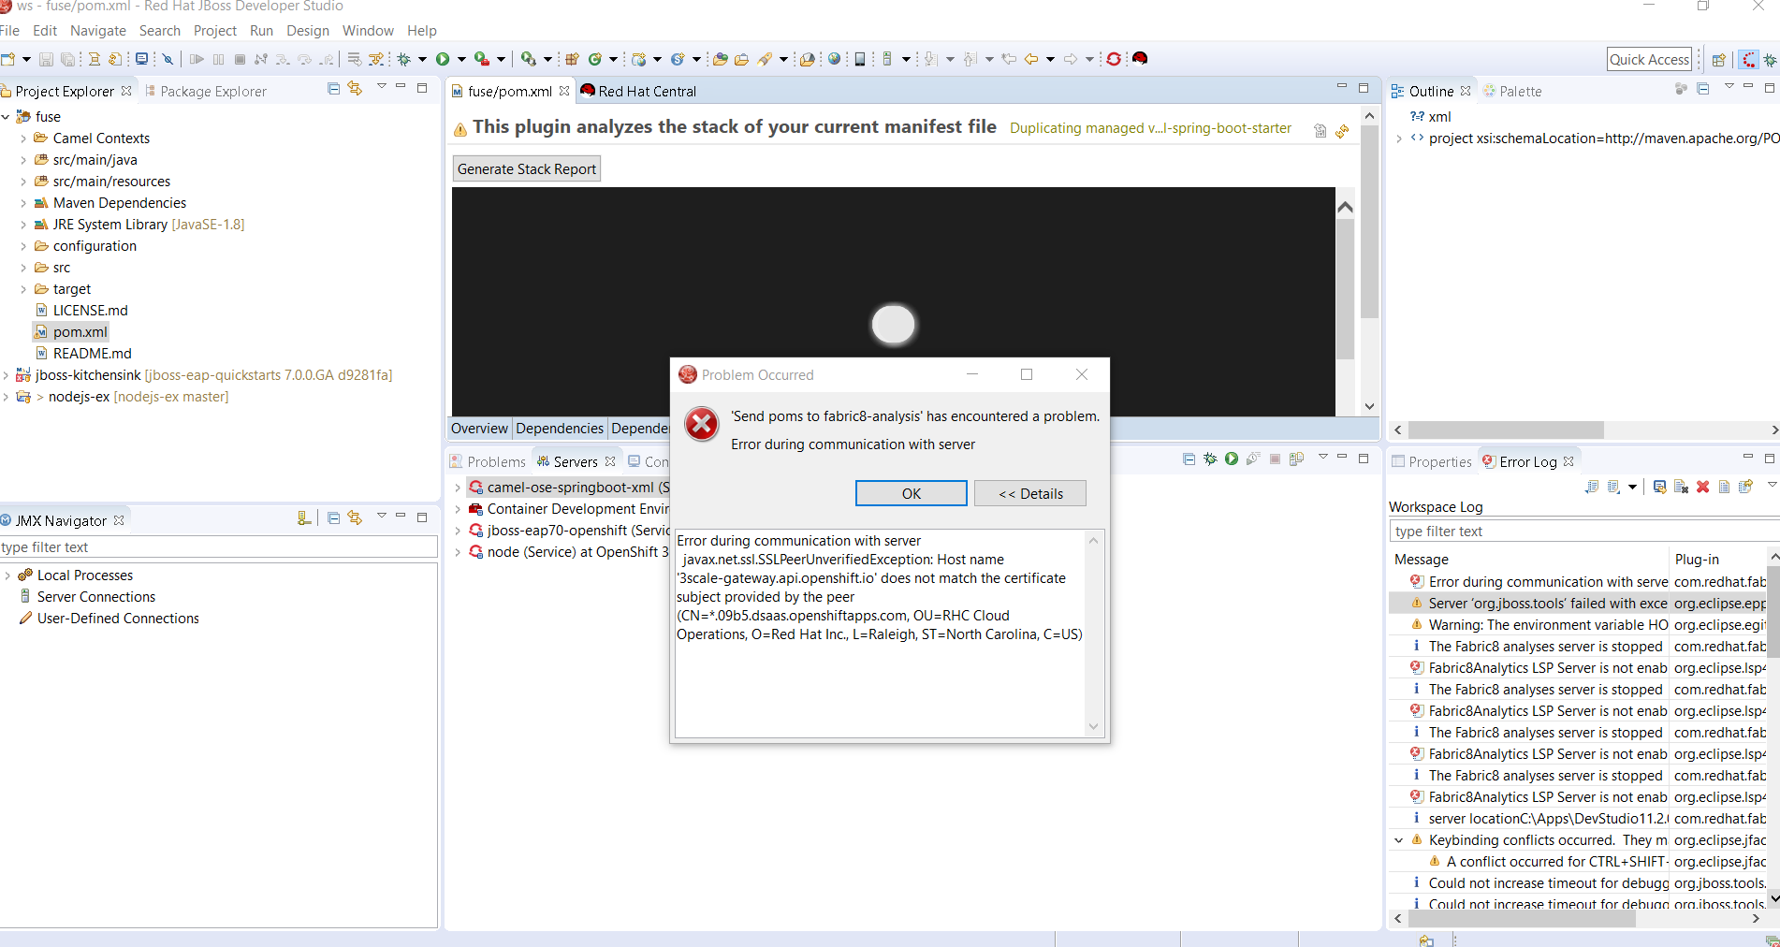The height and width of the screenshot is (947, 1780).
Task: Open the Run button dropdown arrow
Action: click(461, 59)
